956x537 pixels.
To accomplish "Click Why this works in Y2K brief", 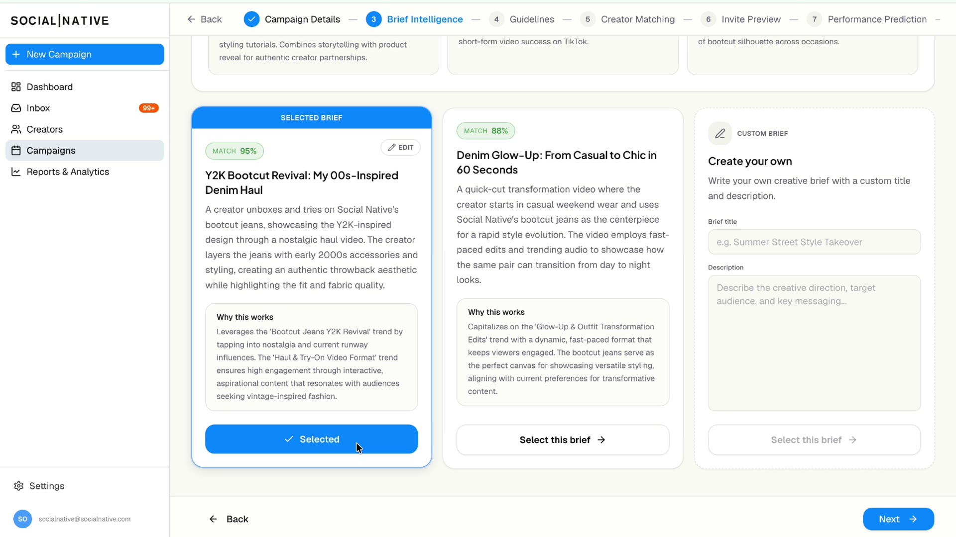I will click(245, 317).
